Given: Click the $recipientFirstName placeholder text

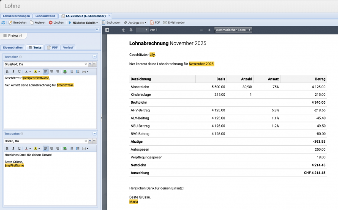Looking at the screenshot, I should [x=36, y=78].
